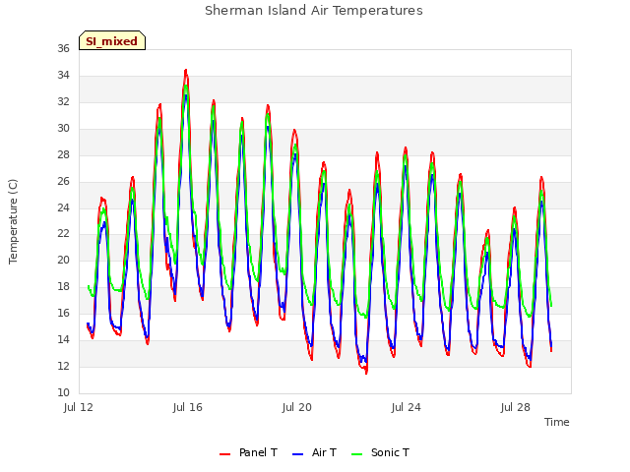The image size is (630, 472).
Task: Click the green Sonic T legend swatch
Action: pyautogui.click(x=356, y=454)
